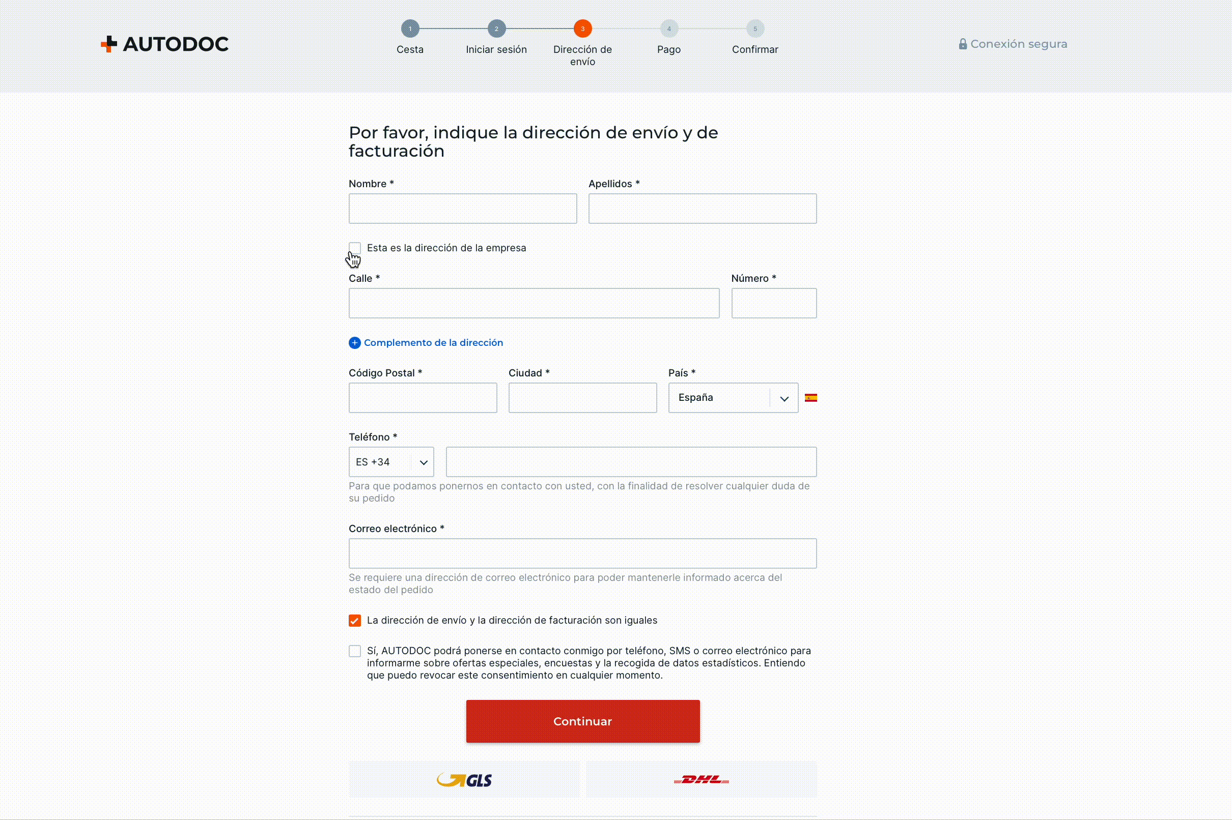The width and height of the screenshot is (1232, 820).
Task: Check 'Esta es la dirección de la empresa'
Action: (355, 248)
